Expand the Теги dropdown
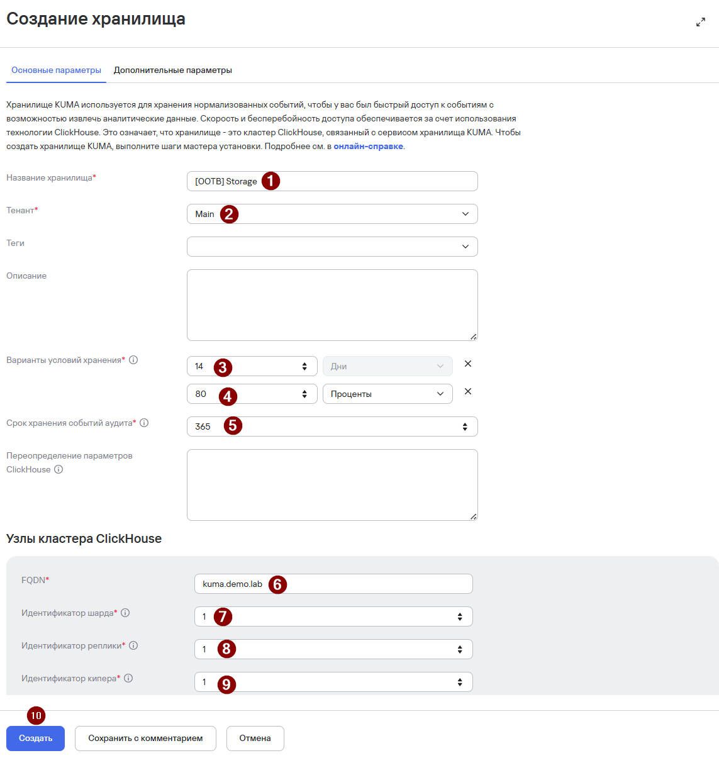 pyautogui.click(x=332, y=247)
